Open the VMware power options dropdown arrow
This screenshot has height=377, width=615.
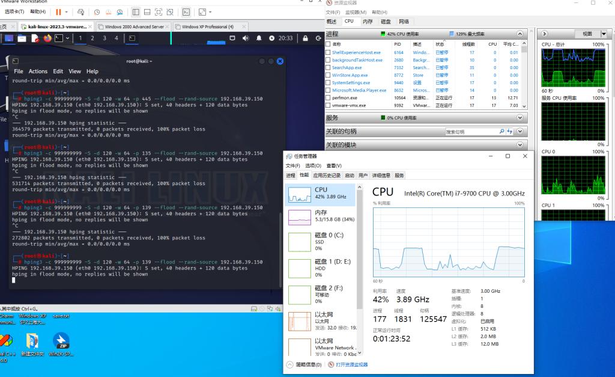point(66,12)
